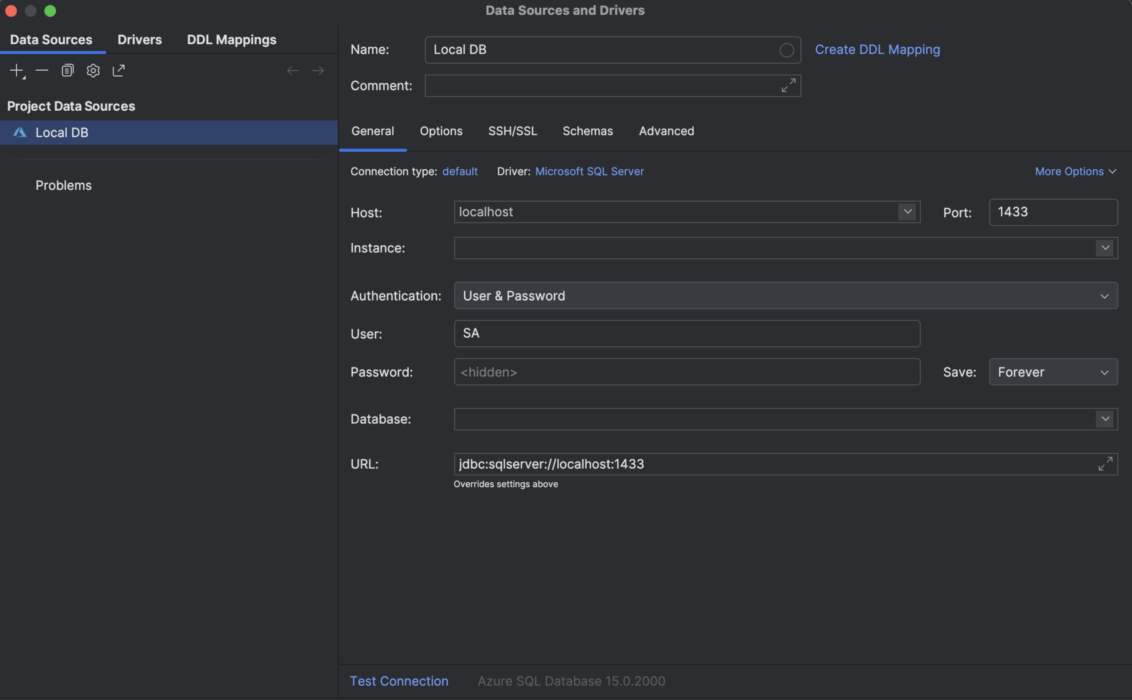
Task: Switch to the DDL Mappings tab
Action: coord(231,40)
